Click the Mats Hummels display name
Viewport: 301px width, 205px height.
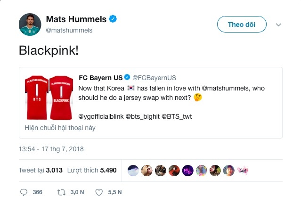pos(77,19)
